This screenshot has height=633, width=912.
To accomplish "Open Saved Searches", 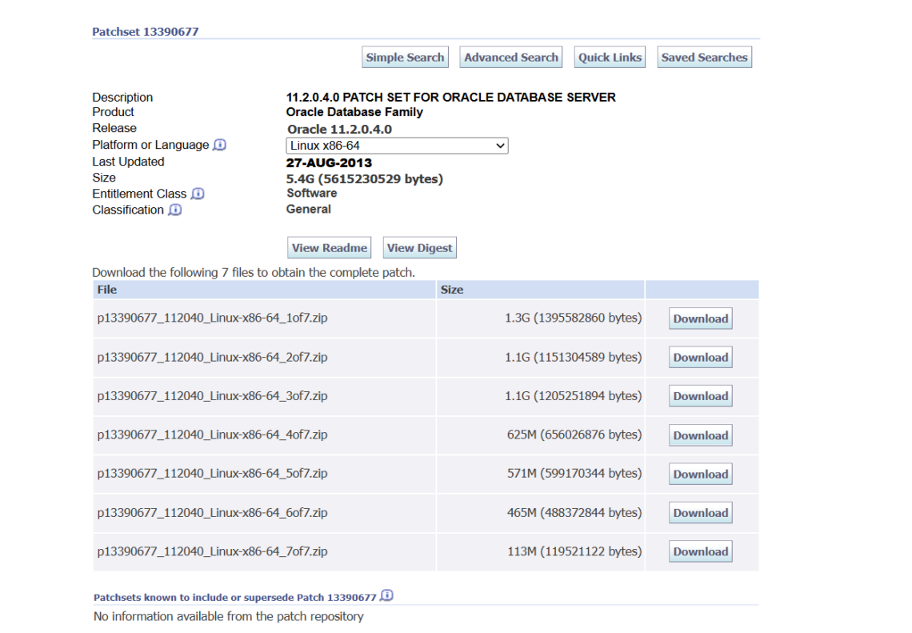I will (704, 57).
